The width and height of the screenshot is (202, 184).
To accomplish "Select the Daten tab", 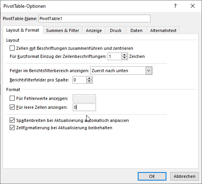I will coord(136,30).
